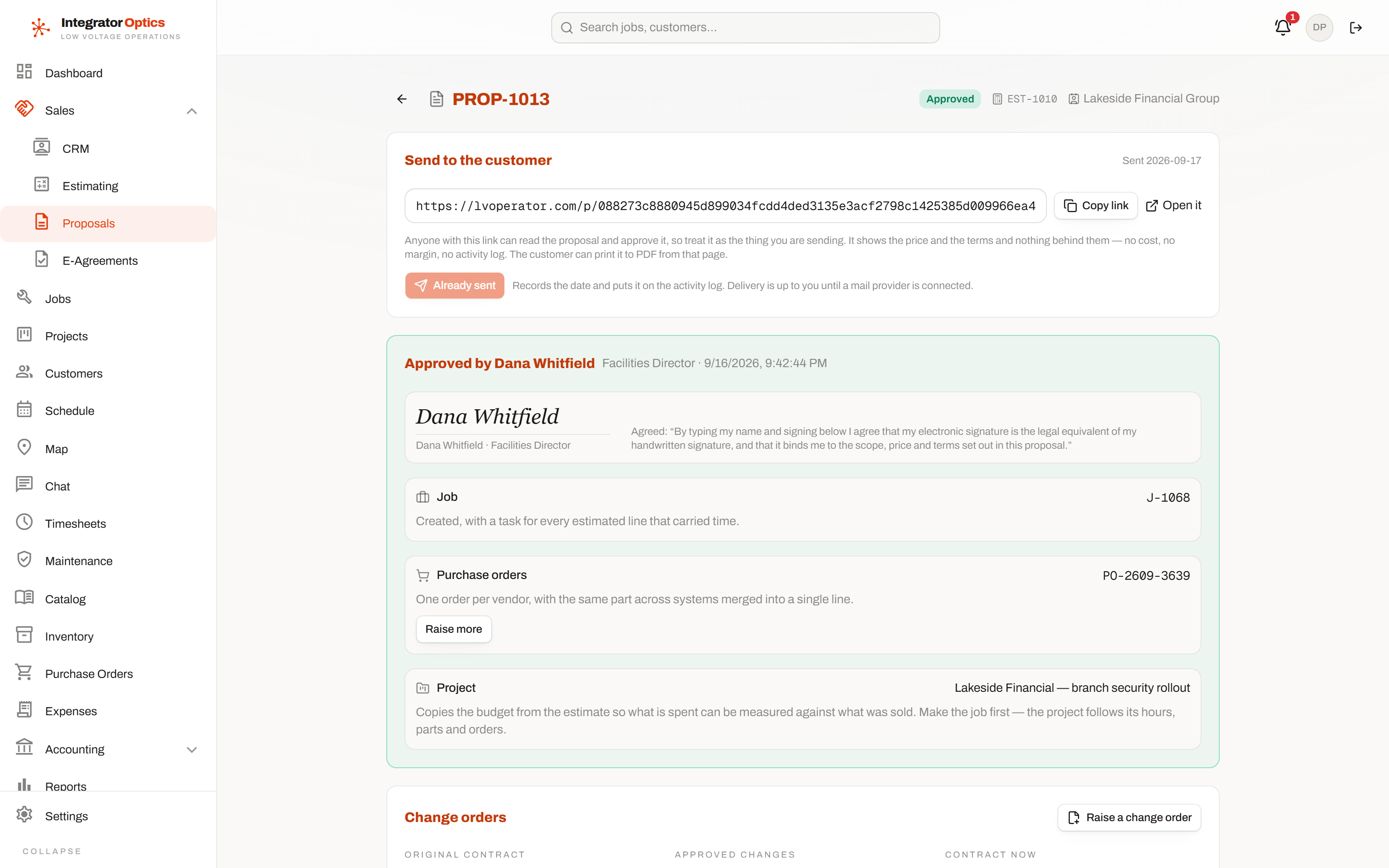Collapse the sidebar with COLLAPSE
Screen dimensions: 1389x868
pyautogui.click(x=52, y=851)
